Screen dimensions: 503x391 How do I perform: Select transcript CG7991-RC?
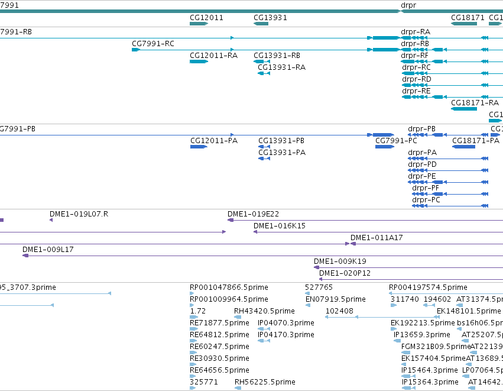click(x=153, y=44)
